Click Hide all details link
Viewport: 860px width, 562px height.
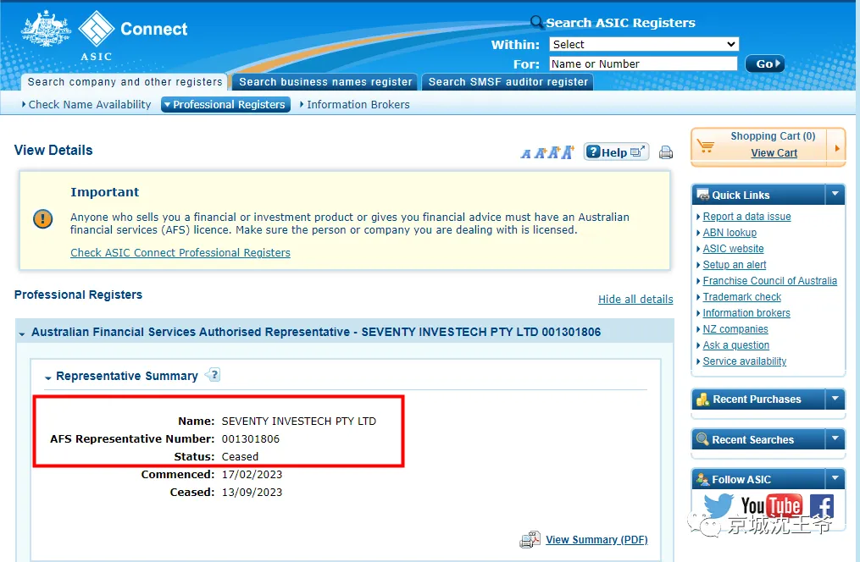coord(635,299)
